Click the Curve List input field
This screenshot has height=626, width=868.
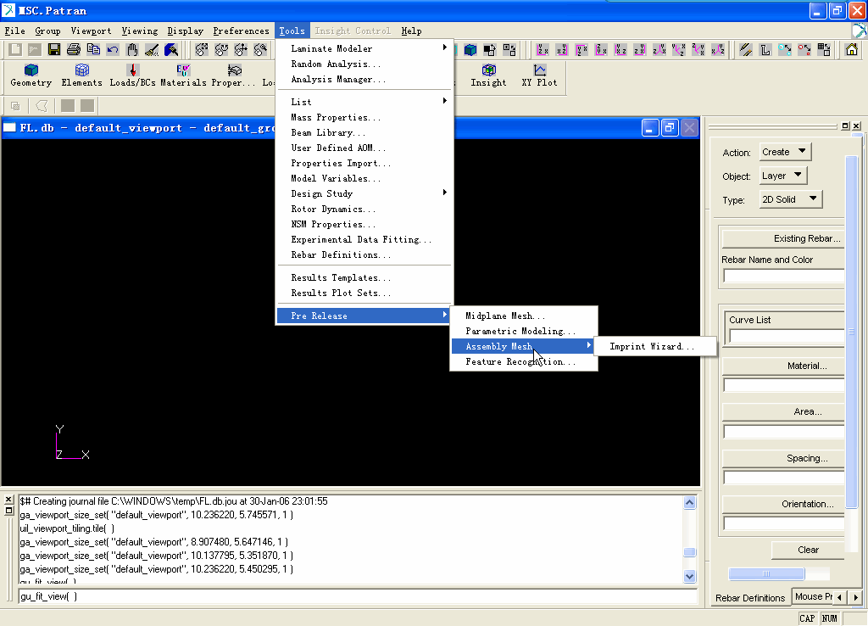(x=787, y=336)
